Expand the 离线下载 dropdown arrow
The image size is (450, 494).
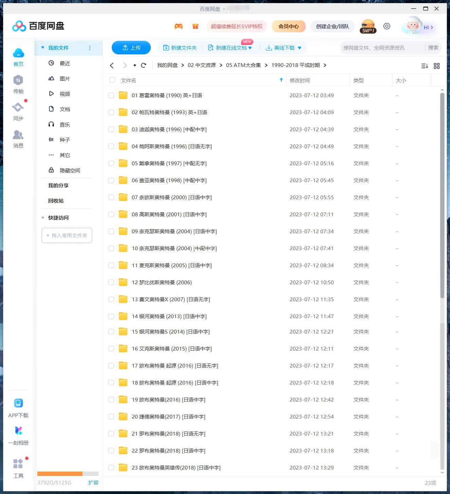coord(299,48)
